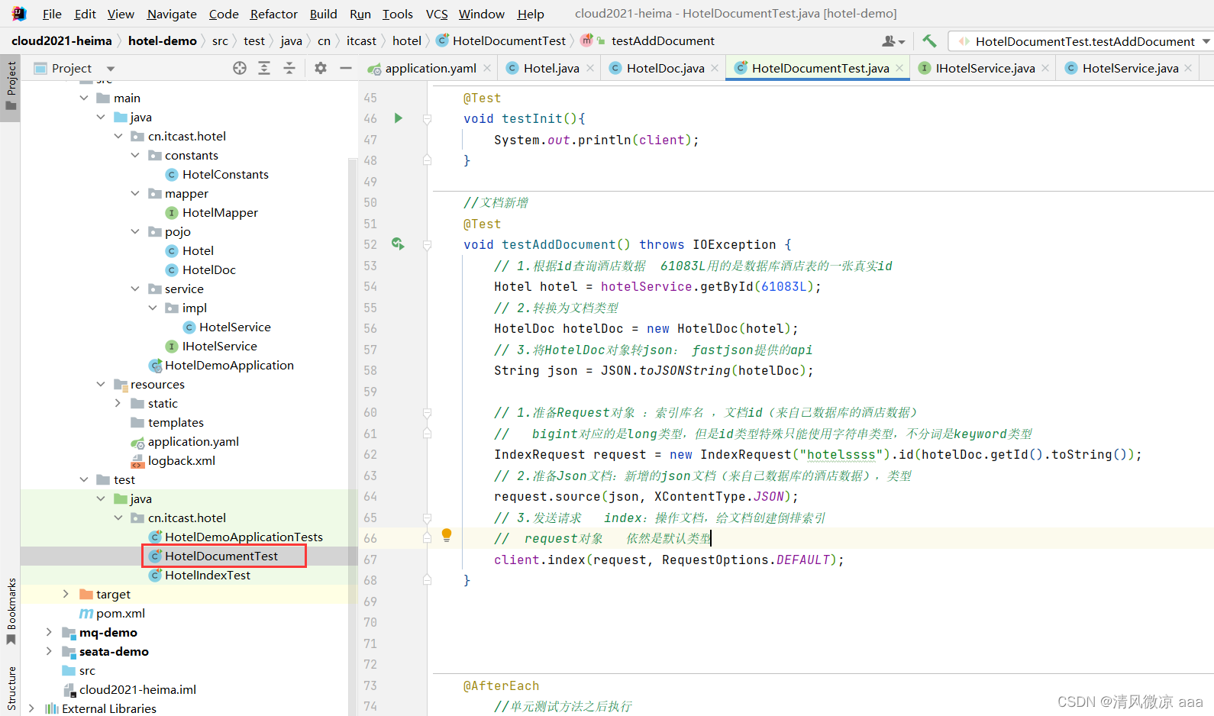Image resolution: width=1214 pixels, height=716 pixels.
Task: Collapse the mapper package
Action: tap(135, 194)
